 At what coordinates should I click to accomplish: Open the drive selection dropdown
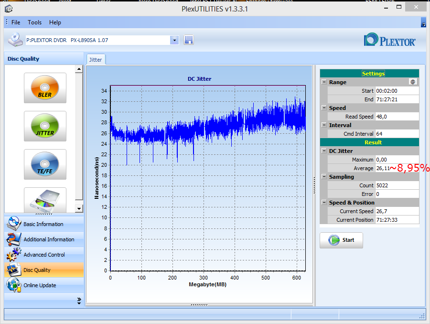coord(174,40)
